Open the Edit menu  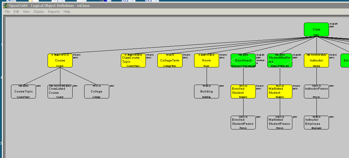(x=16, y=12)
